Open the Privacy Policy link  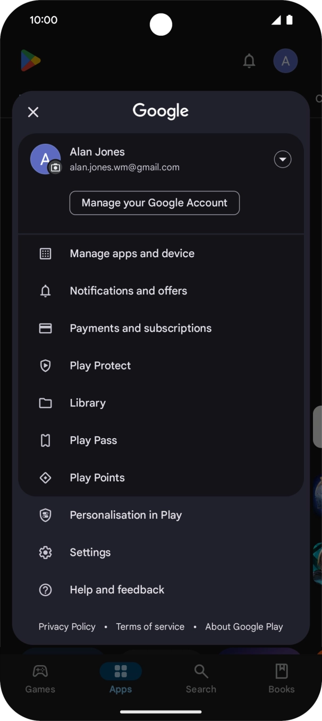66,627
